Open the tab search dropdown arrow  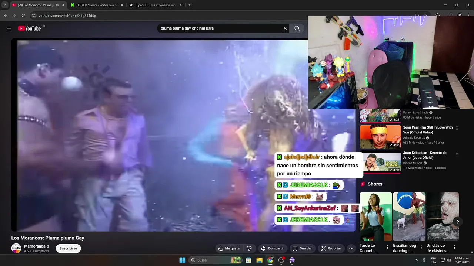point(5,5)
